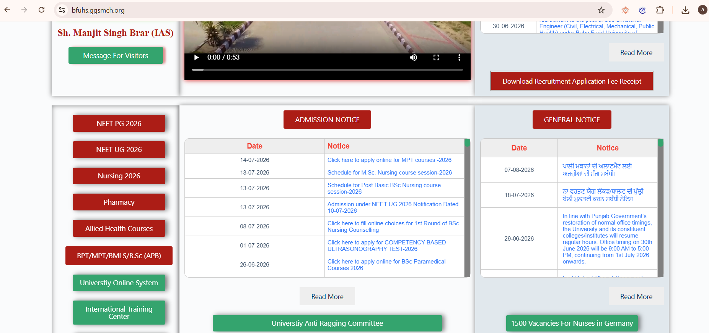Open Admission under NEET UG 2026 Notification
Viewport: 709px width, 333px height.
click(x=393, y=207)
